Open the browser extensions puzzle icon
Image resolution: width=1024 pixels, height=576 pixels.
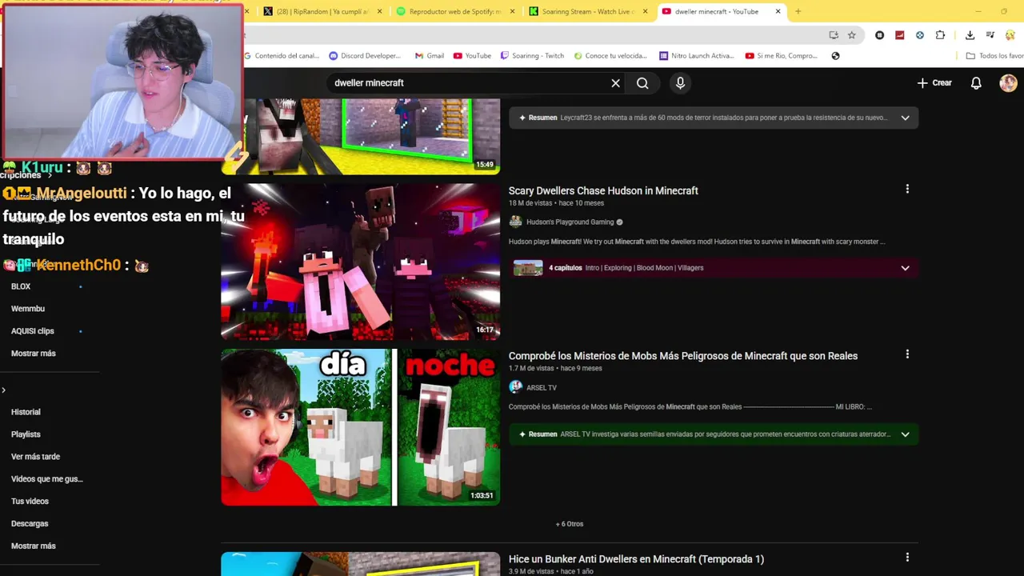click(x=940, y=35)
